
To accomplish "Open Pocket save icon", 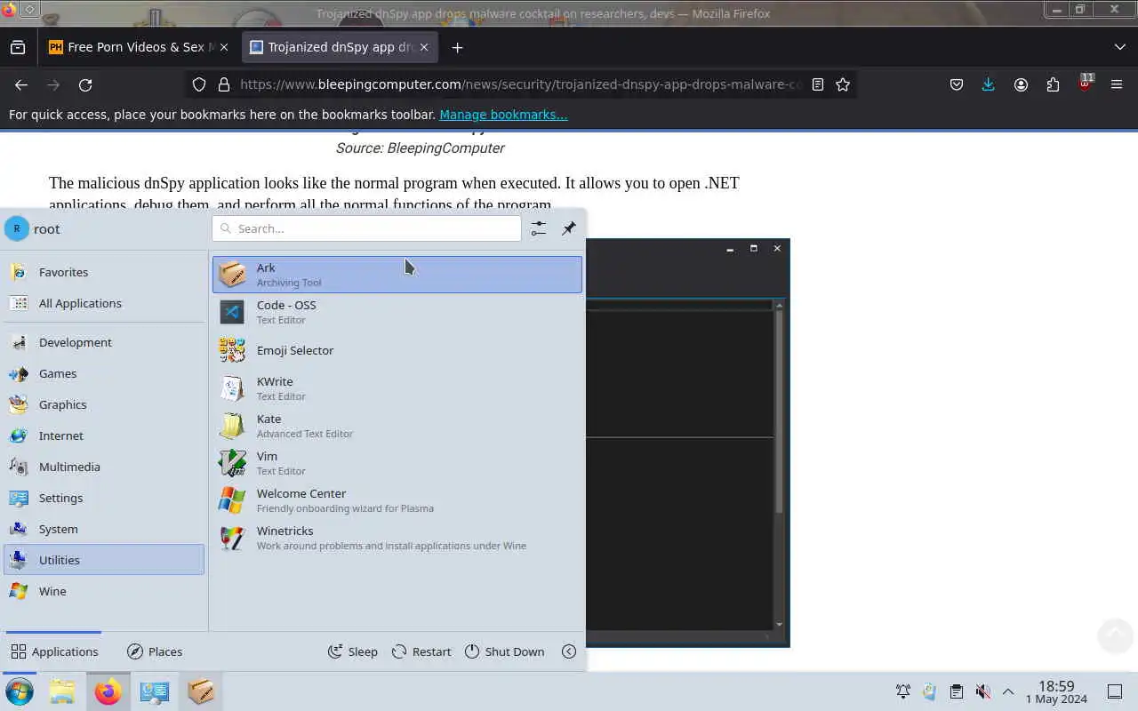I will pos(957,84).
